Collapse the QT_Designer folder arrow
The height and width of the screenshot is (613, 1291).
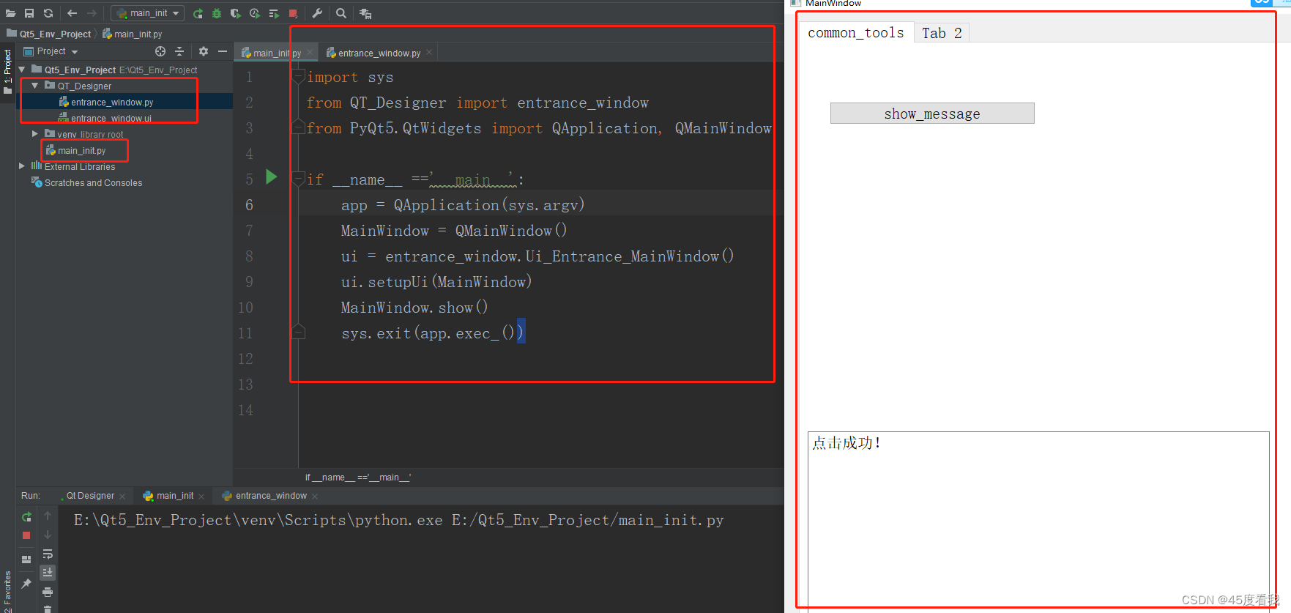(x=34, y=86)
